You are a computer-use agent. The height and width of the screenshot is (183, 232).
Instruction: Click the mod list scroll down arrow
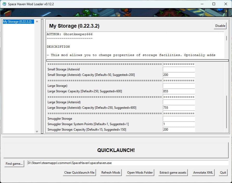point(37,132)
